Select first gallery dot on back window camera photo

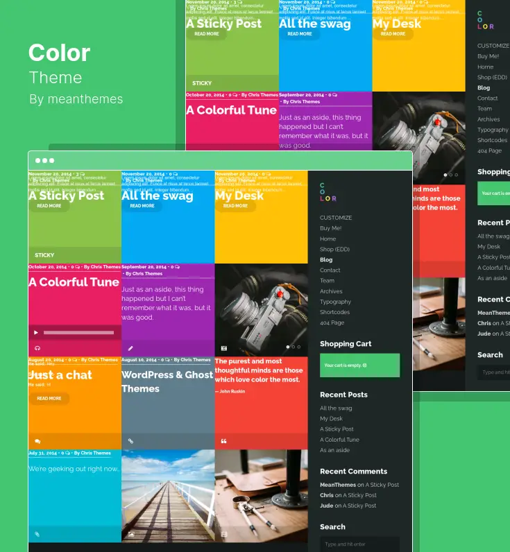pos(445,175)
